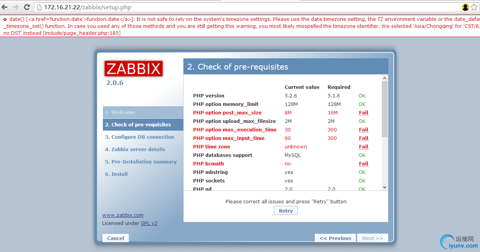Click the PHP time zone label
Image resolution: width=480 pixels, height=252 pixels.
pyautogui.click(x=212, y=147)
